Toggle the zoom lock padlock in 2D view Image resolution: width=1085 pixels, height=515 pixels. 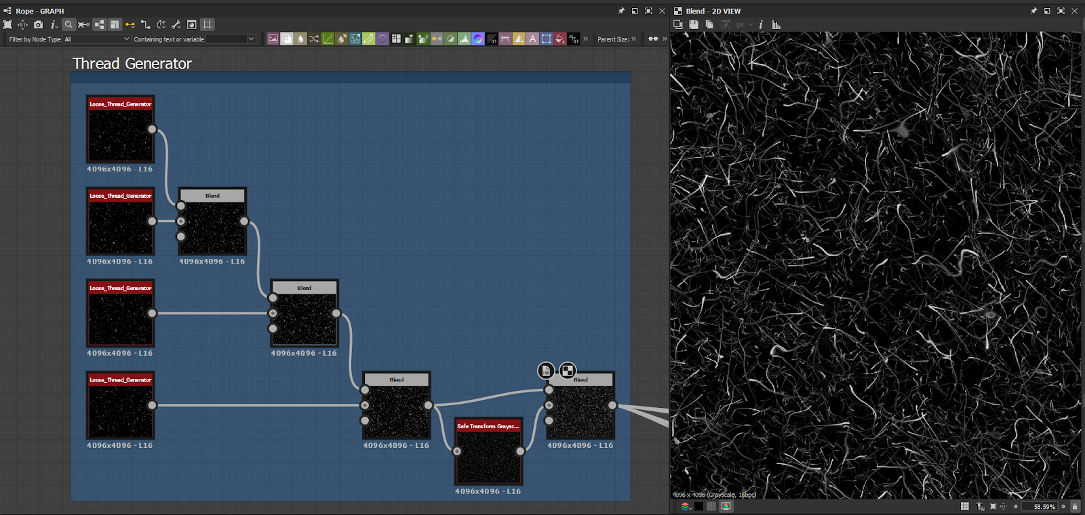coord(1075,506)
